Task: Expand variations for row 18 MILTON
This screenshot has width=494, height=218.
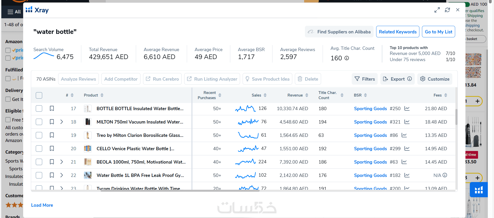Action: pos(61,122)
